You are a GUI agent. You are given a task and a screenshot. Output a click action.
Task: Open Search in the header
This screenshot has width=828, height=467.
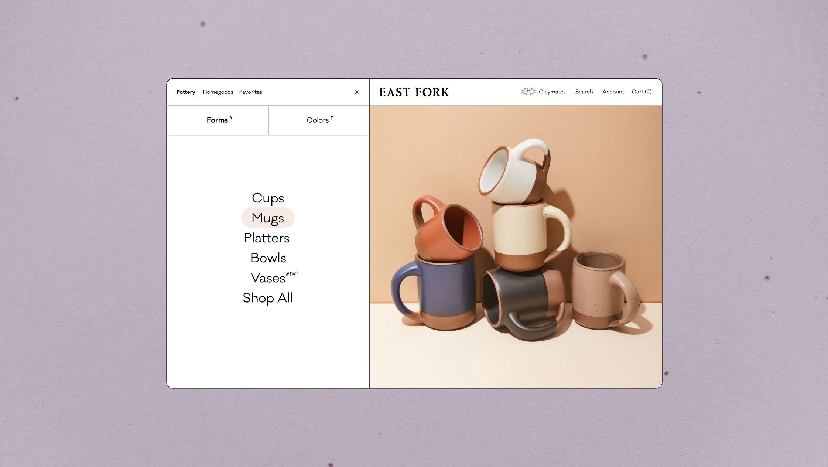click(584, 92)
